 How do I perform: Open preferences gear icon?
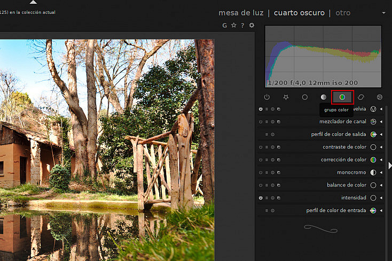pyautogui.click(x=252, y=25)
